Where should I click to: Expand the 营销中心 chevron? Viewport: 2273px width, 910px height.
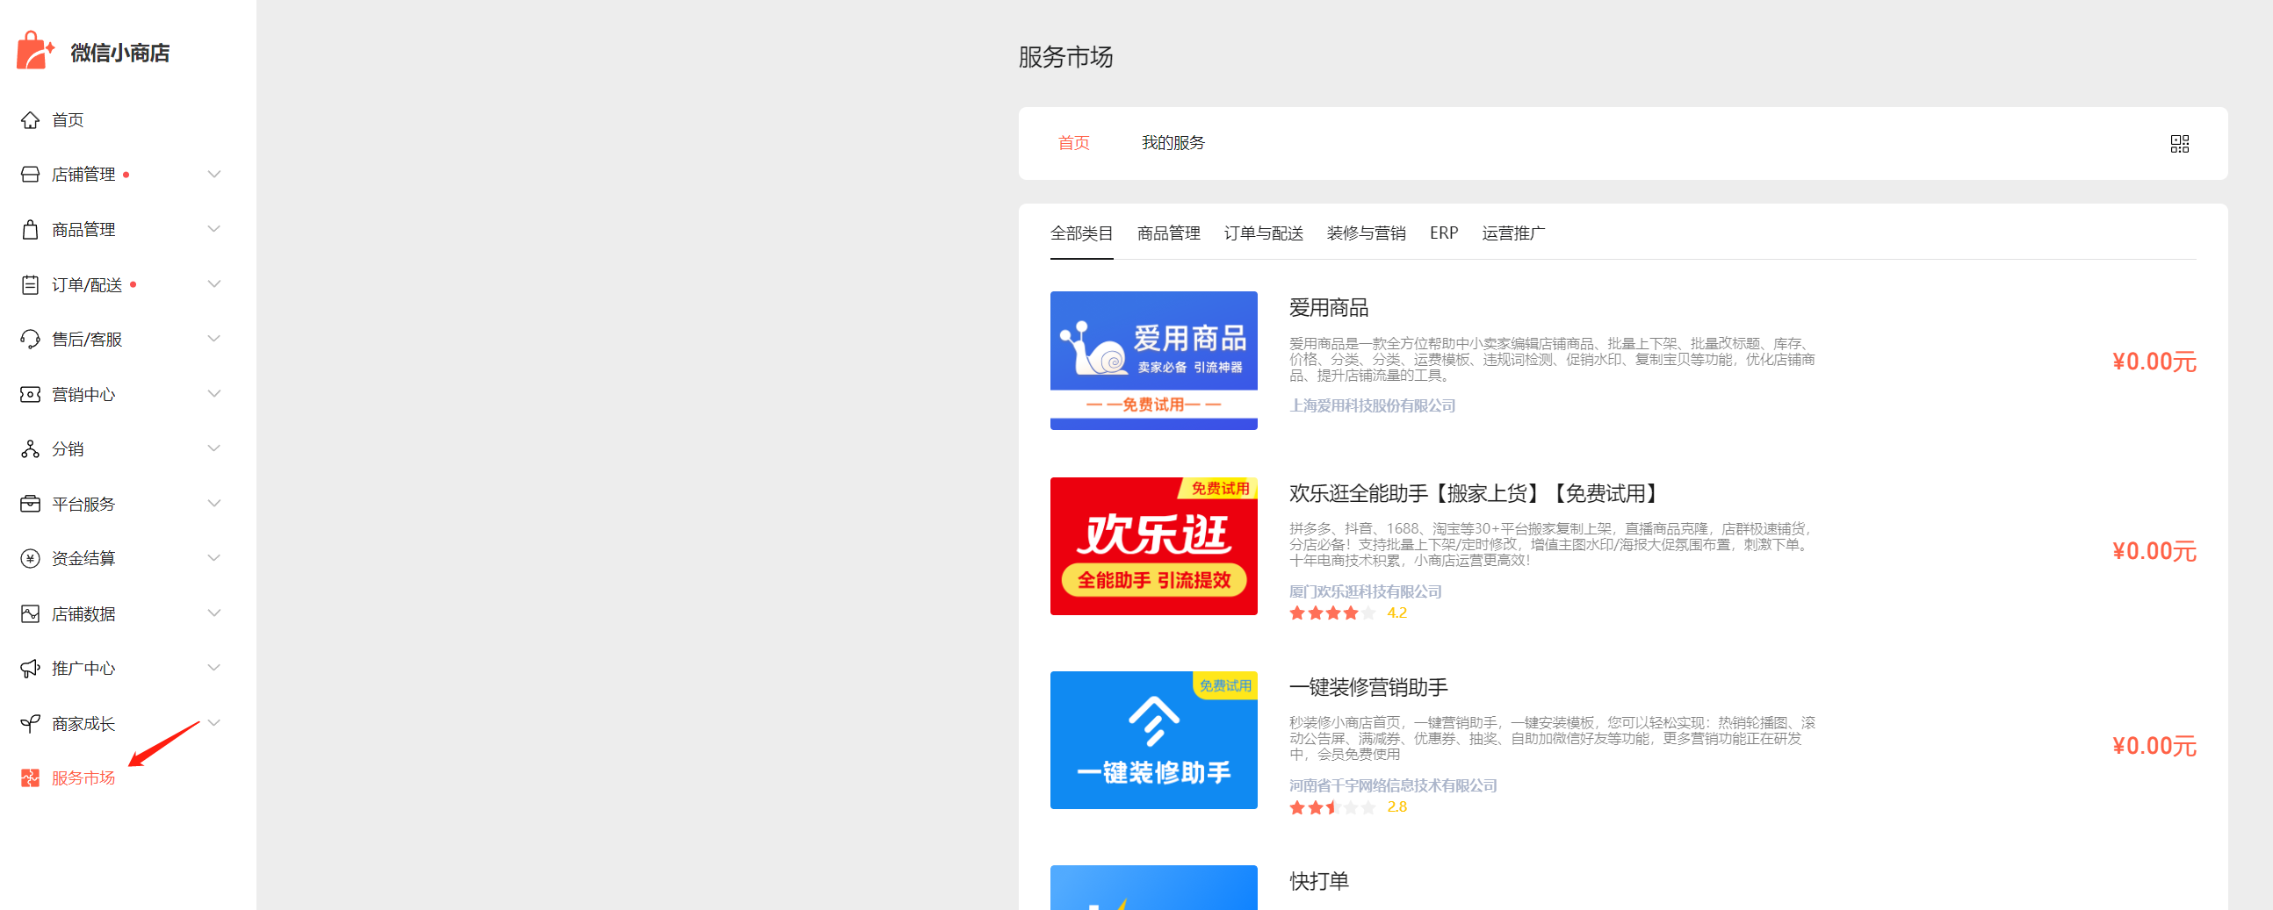click(x=213, y=393)
